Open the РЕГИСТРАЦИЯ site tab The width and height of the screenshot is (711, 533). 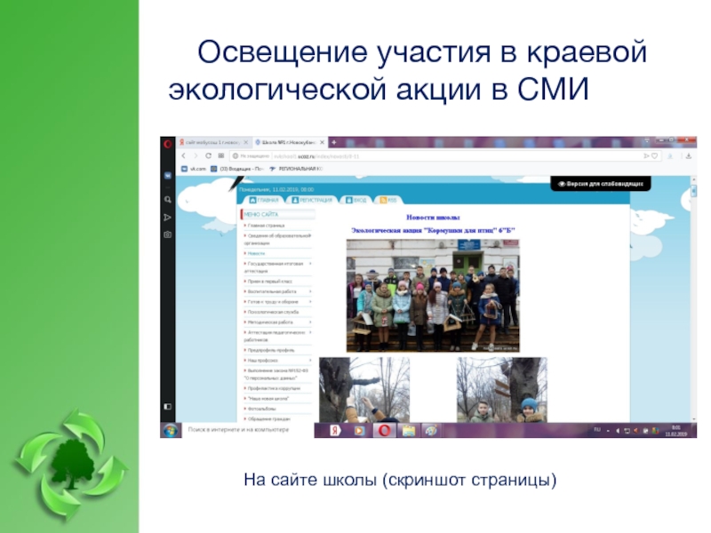pos(312,200)
